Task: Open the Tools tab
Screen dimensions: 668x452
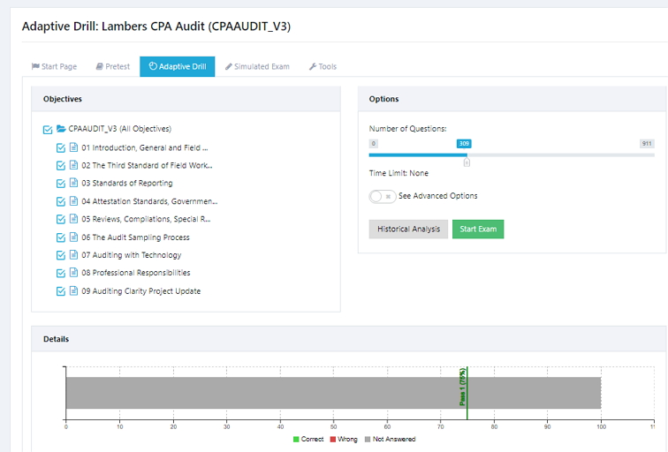Action: click(x=323, y=66)
